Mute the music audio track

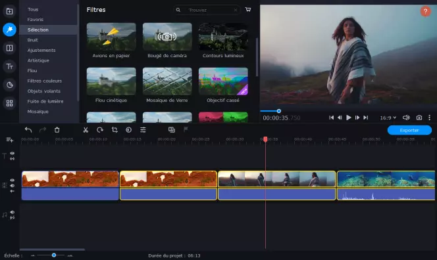coord(13,212)
